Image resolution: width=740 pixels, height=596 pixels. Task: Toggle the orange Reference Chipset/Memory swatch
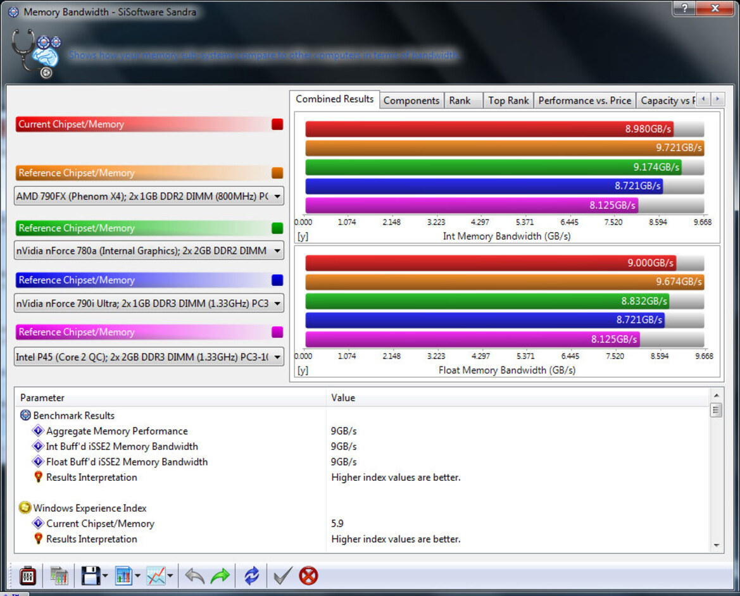(x=277, y=173)
